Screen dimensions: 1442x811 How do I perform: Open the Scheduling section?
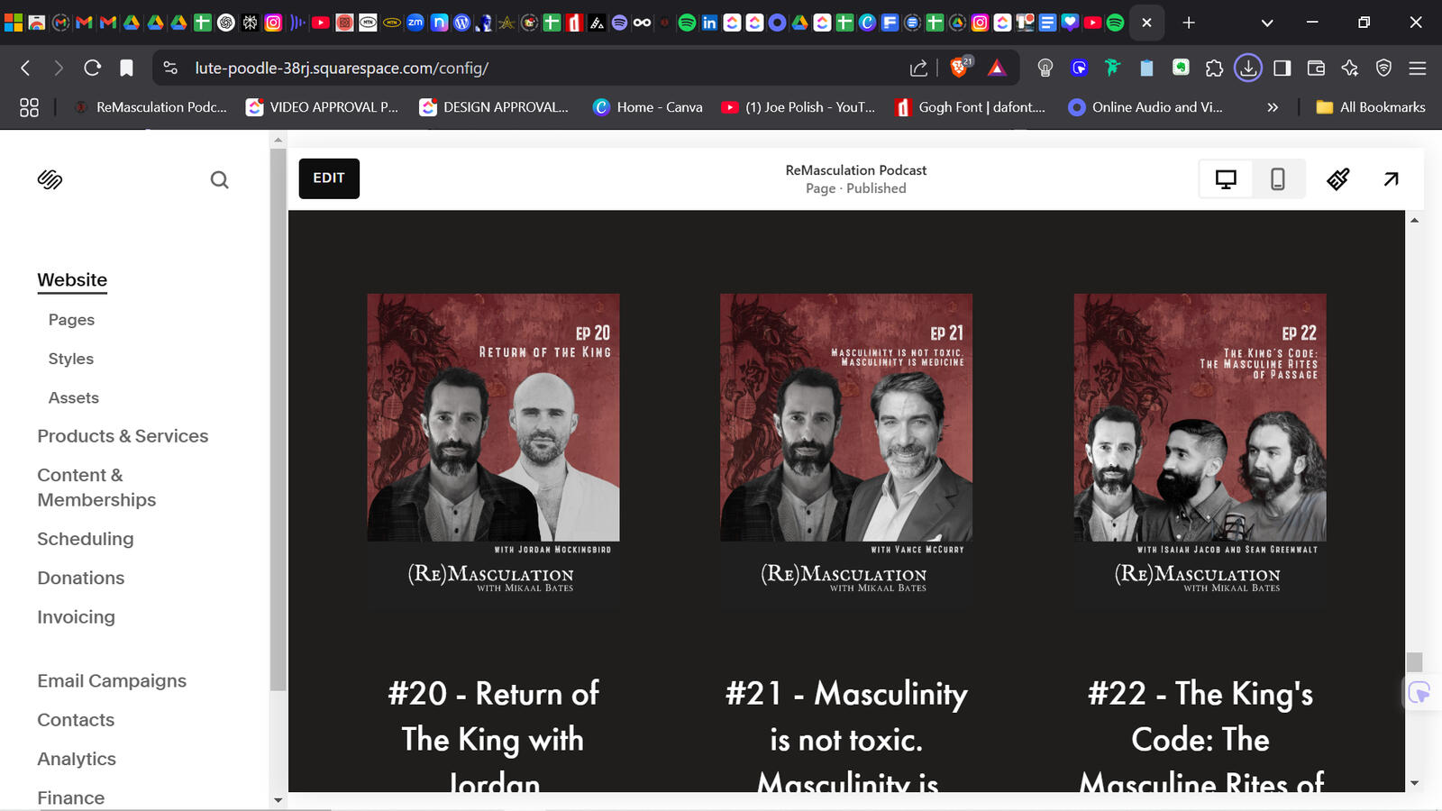(x=86, y=539)
